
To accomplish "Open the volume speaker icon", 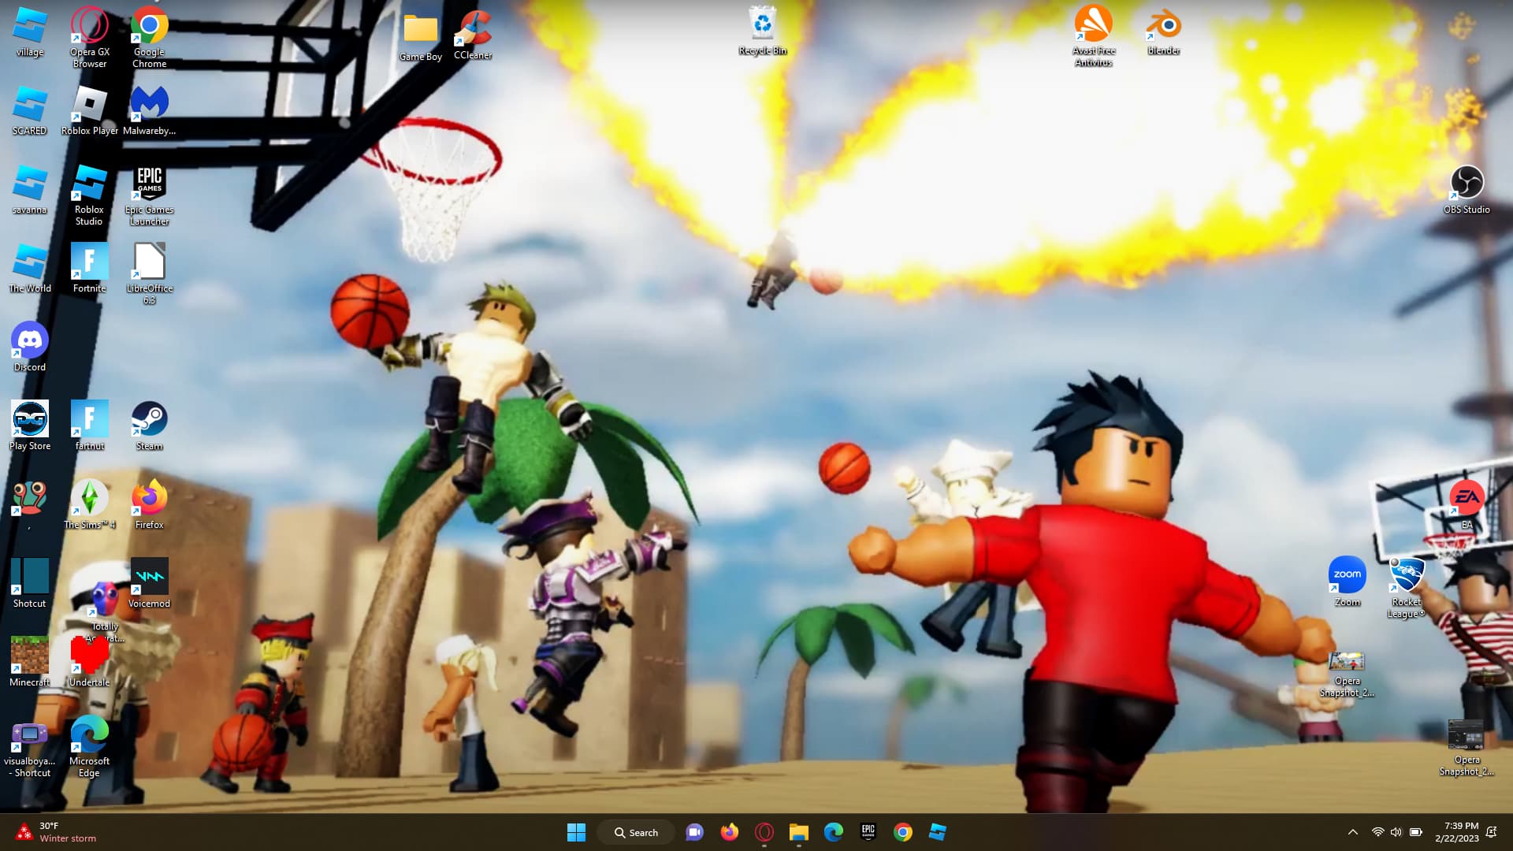I will tap(1396, 832).
